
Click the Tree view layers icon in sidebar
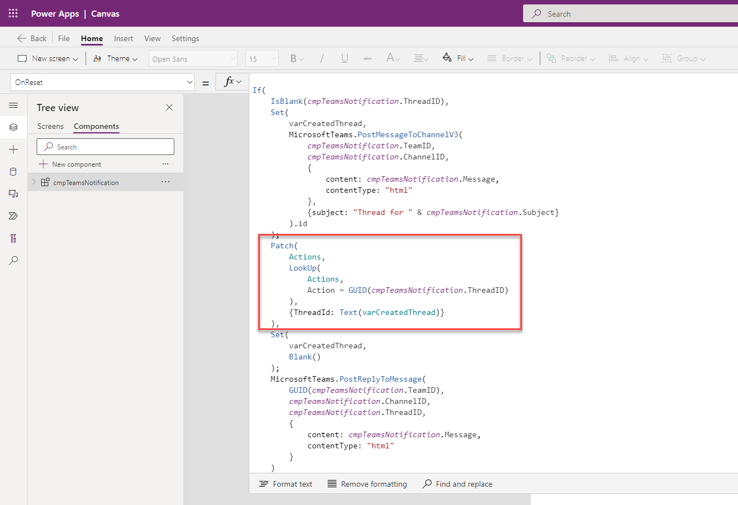(x=13, y=127)
